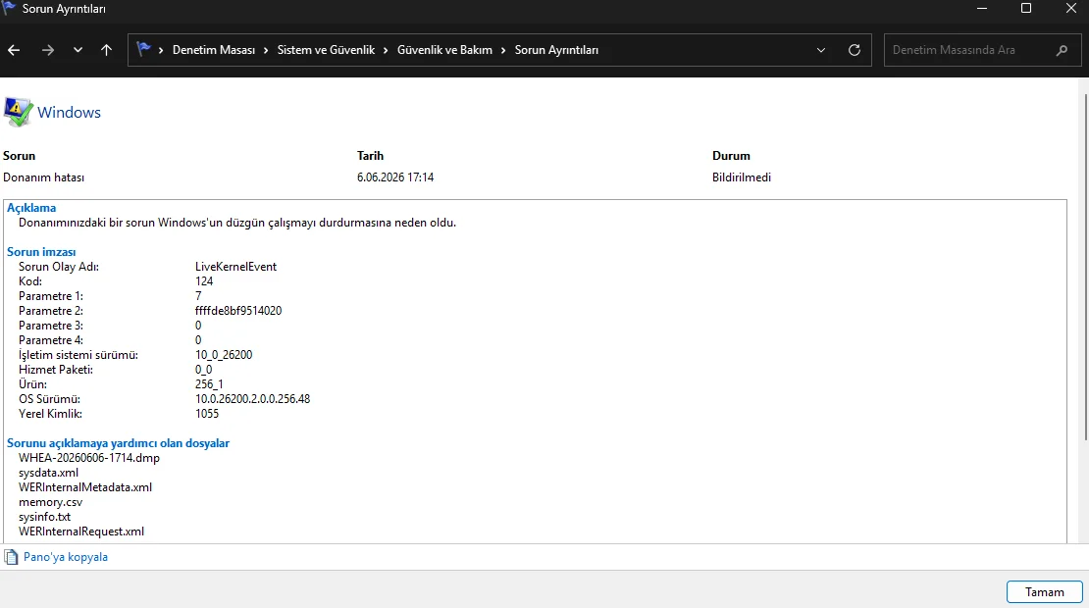Close the Sorun Ayrıntıları window
1089x608 pixels.
click(1070, 8)
